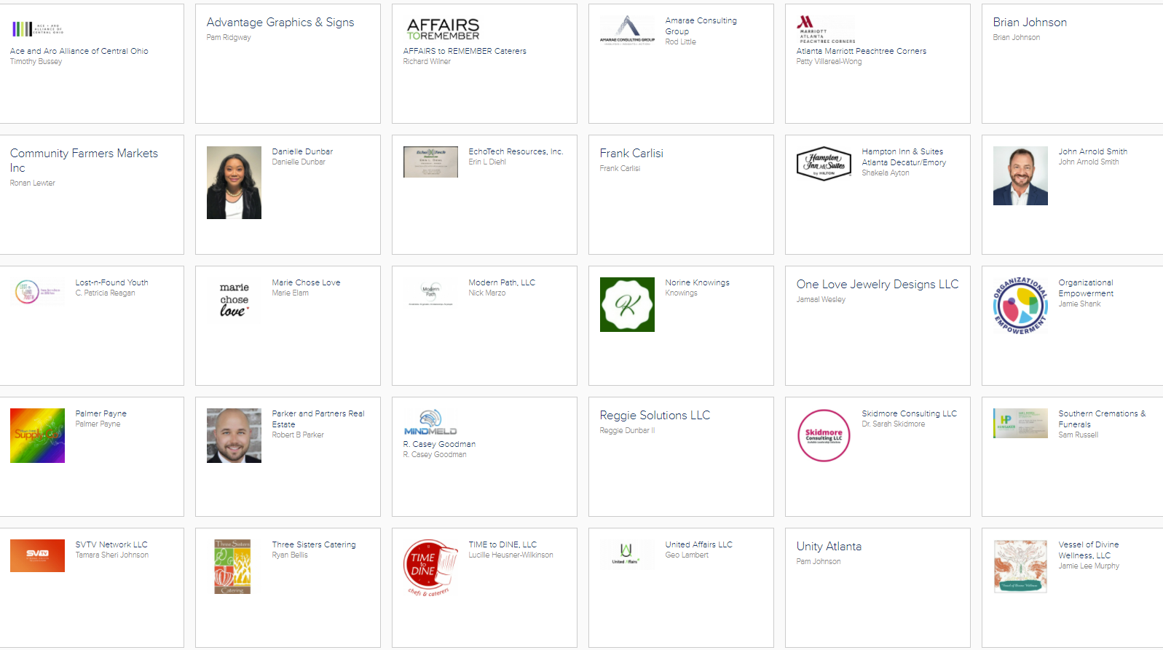Click the Organizational Empowerment circular logo
1163x650 pixels.
pyautogui.click(x=1020, y=306)
